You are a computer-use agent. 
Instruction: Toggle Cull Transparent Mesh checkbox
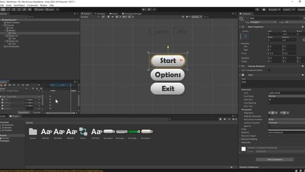click(x=269, y=70)
